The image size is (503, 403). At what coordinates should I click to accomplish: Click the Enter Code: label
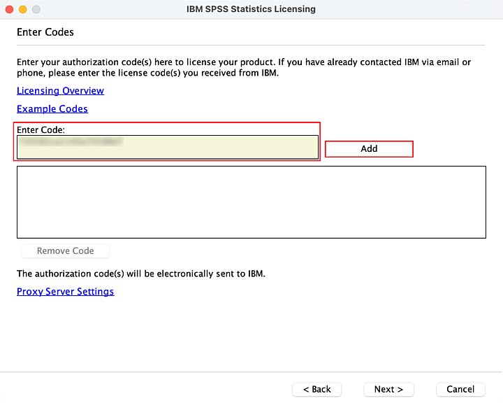pyautogui.click(x=41, y=130)
